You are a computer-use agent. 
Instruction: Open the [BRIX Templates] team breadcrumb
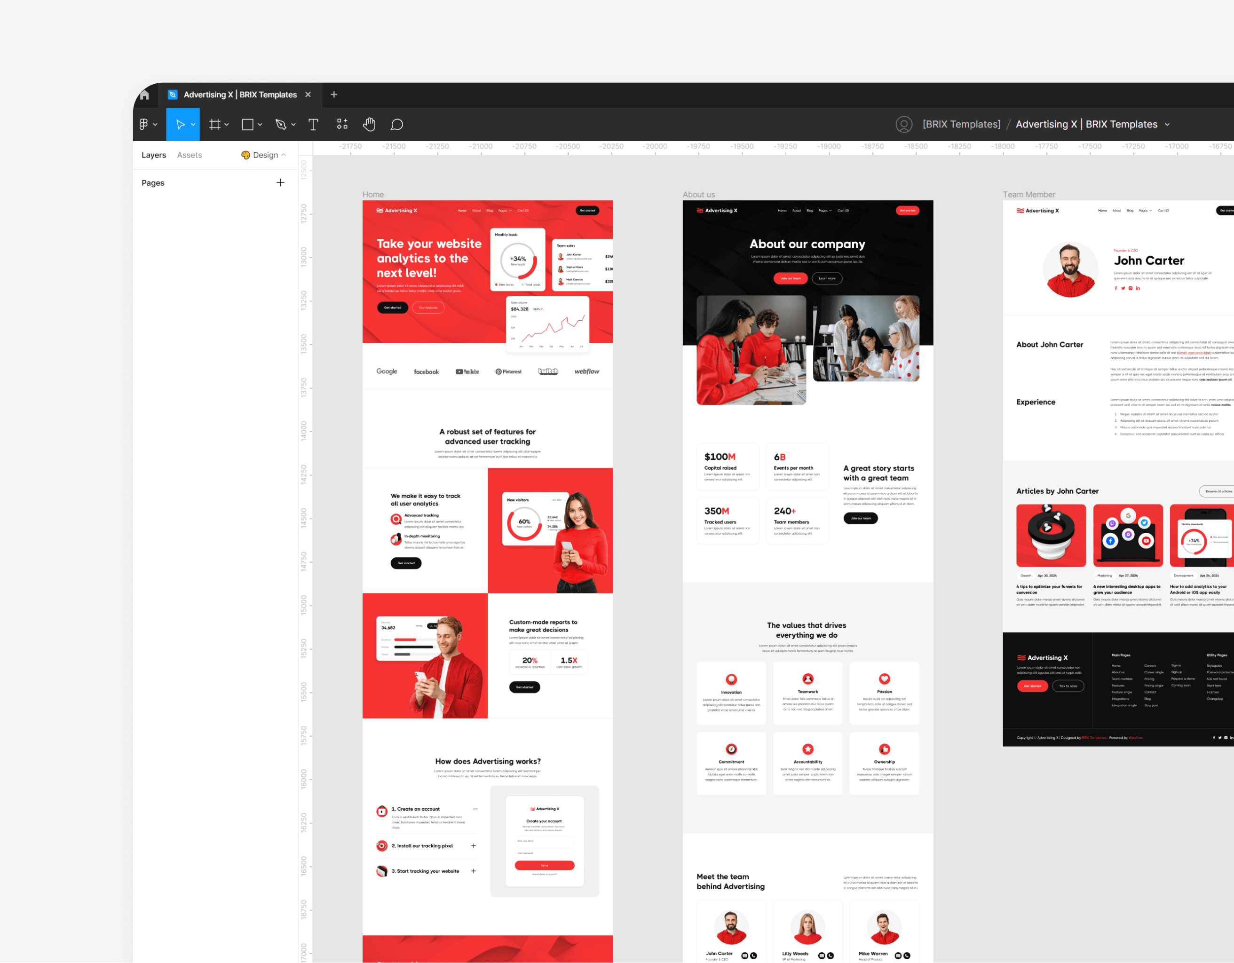pos(961,124)
